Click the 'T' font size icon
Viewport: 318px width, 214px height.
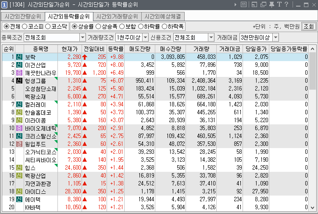[279, 4]
